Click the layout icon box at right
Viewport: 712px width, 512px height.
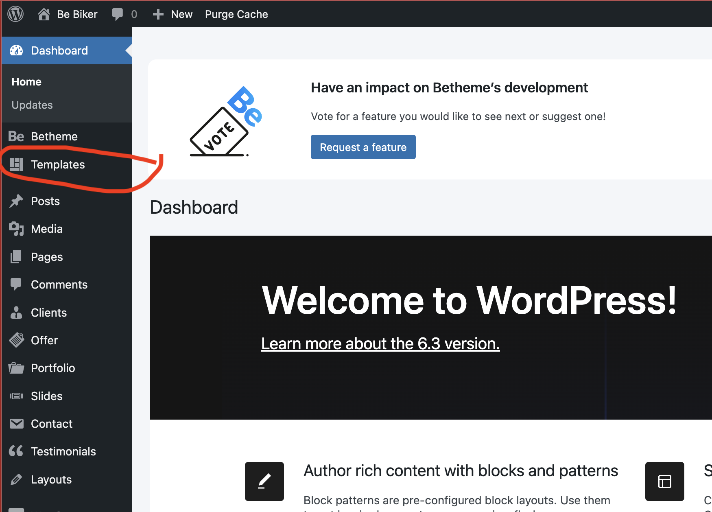665,481
